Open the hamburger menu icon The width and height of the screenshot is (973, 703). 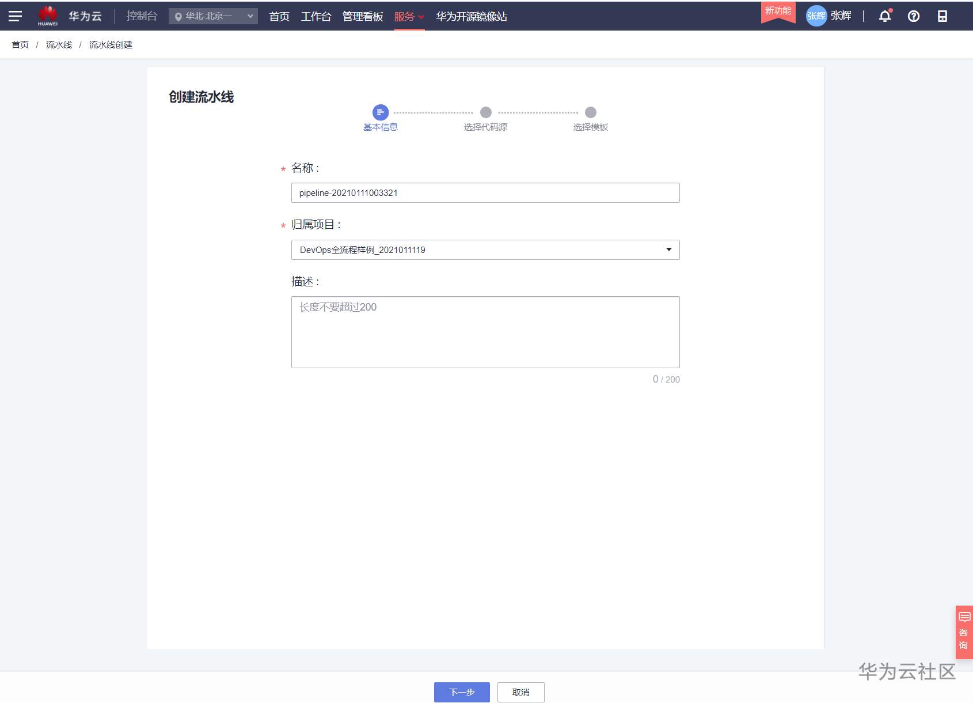pyautogui.click(x=15, y=16)
